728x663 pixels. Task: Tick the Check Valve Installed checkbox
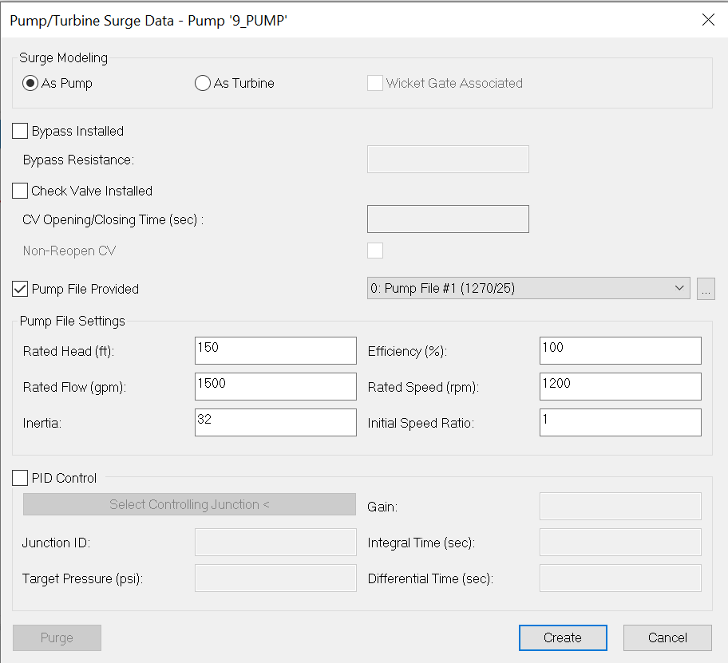tap(20, 191)
